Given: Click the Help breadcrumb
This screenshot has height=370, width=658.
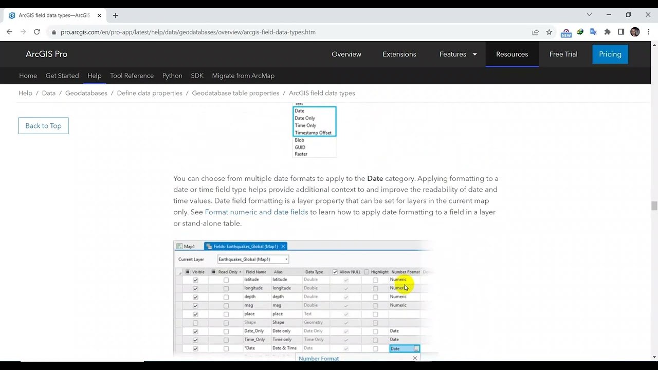Looking at the screenshot, I should [x=25, y=93].
